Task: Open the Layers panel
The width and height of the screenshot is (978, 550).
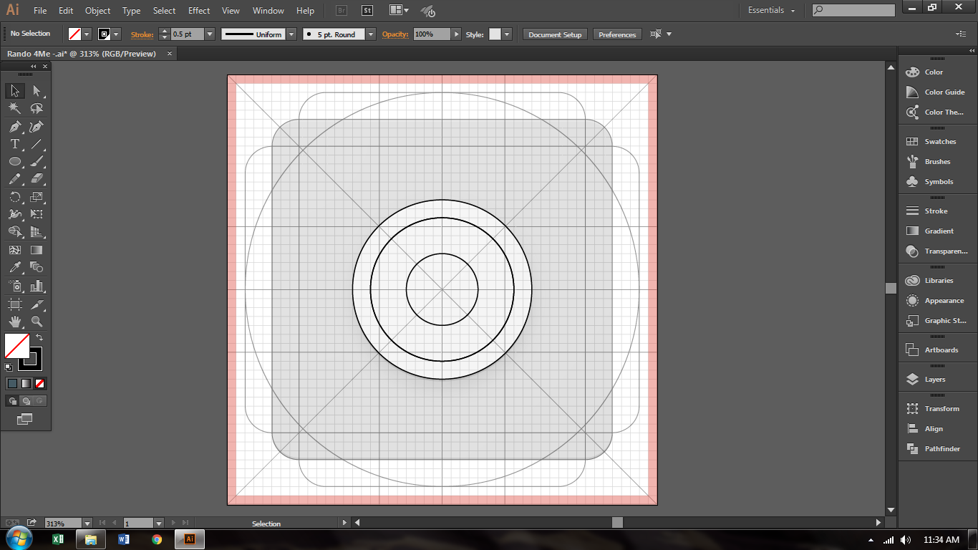Action: click(934, 380)
